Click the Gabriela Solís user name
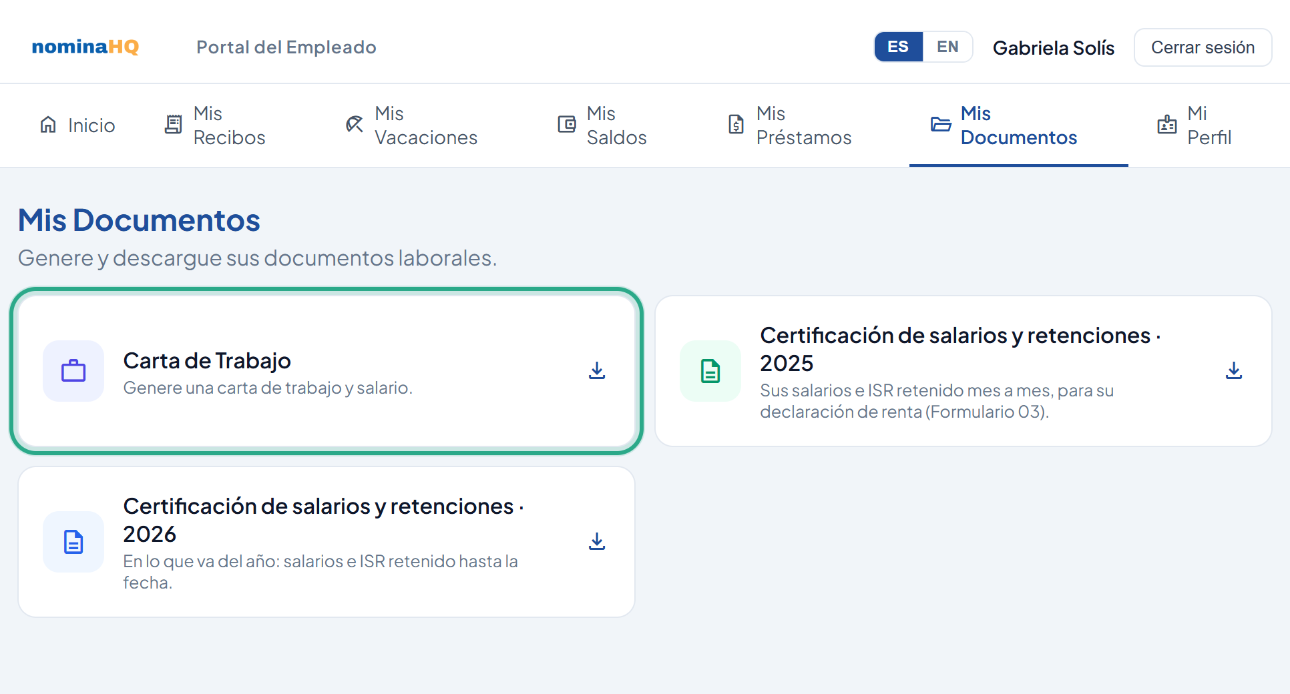 tap(1054, 48)
